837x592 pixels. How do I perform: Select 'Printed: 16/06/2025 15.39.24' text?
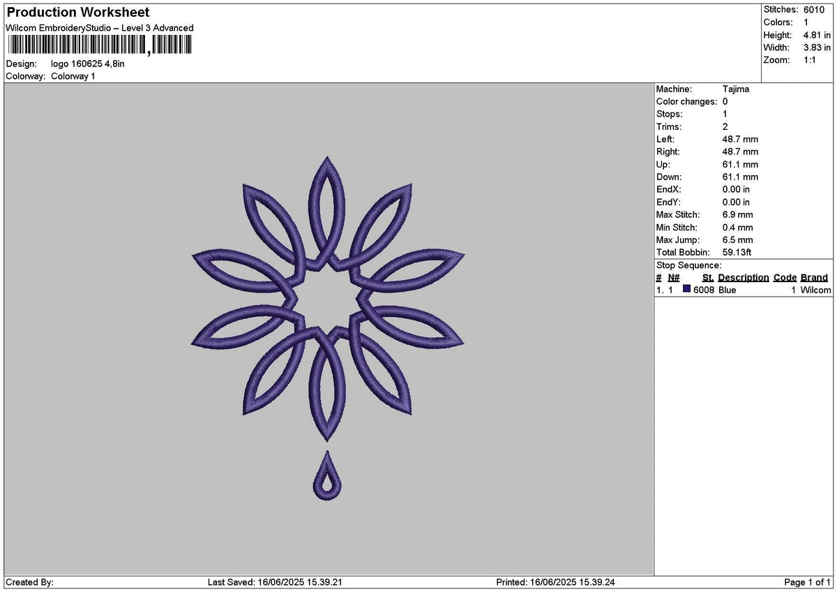click(555, 582)
